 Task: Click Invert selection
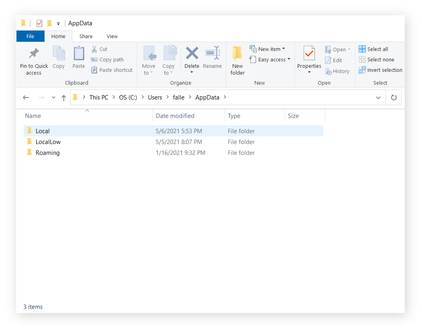[380, 70]
